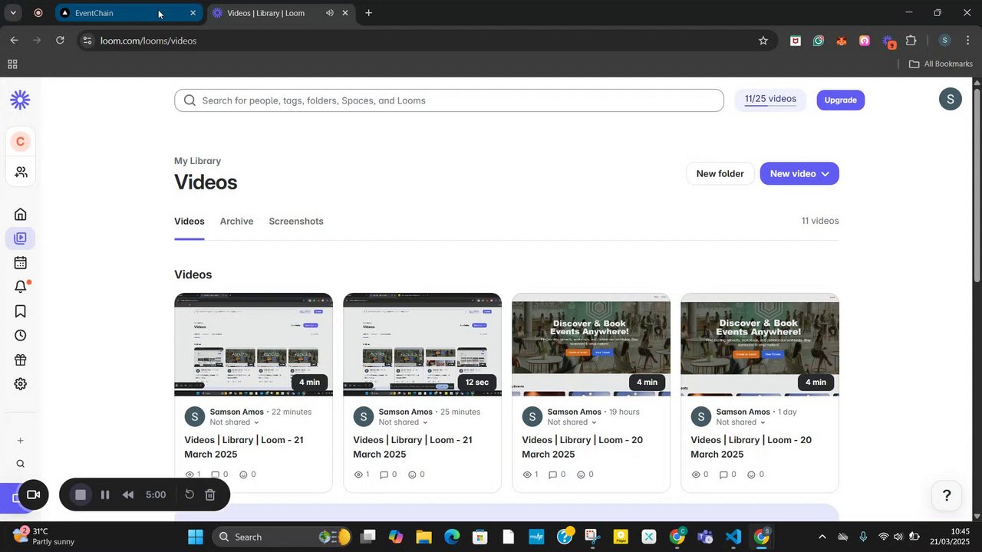Open comments on the 1 day video card

point(729,475)
